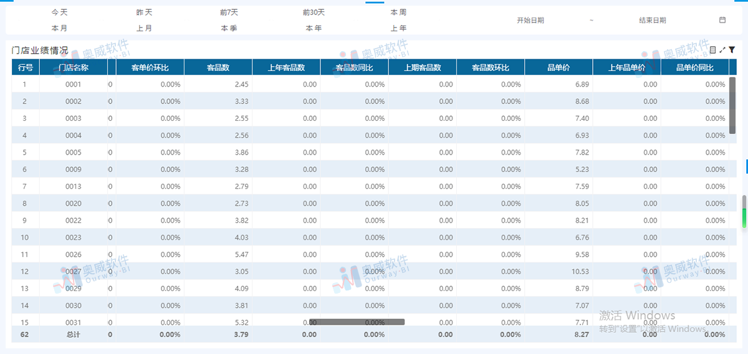The height and width of the screenshot is (354, 748).
Task: Select the 今天 date shortcut
Action: (59, 12)
